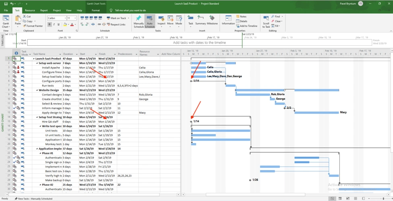The image size is (393, 201).
Task: Set task to Manually Schedule
Action: (139, 21)
